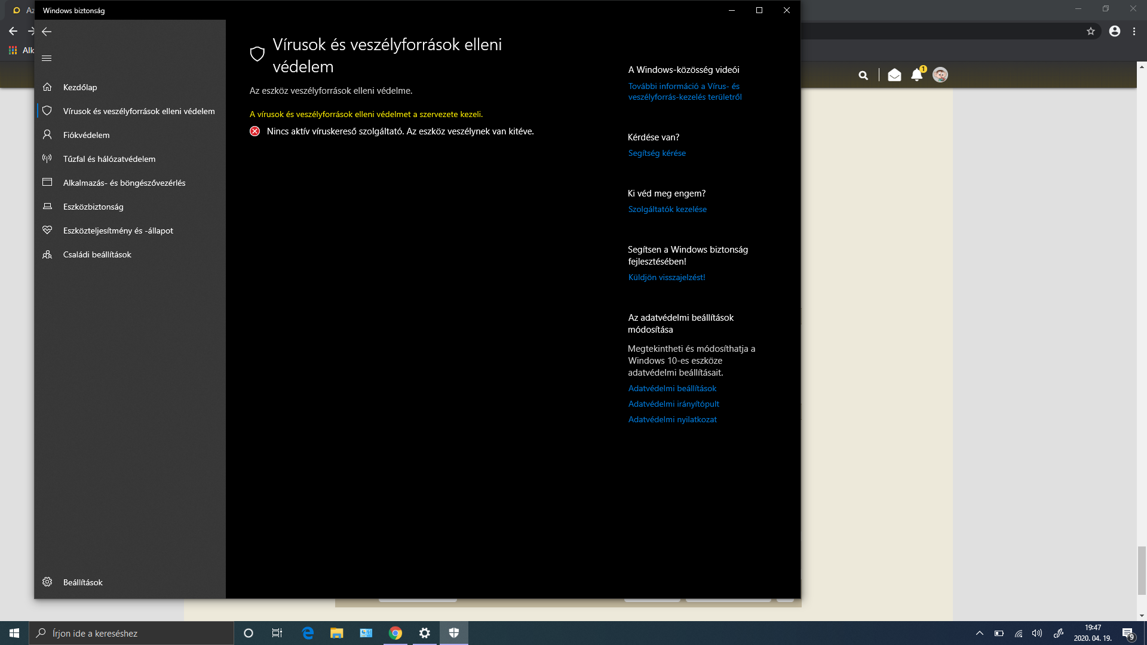1147x645 pixels.
Task: Maximize the Windows biztonság window
Action: click(759, 10)
